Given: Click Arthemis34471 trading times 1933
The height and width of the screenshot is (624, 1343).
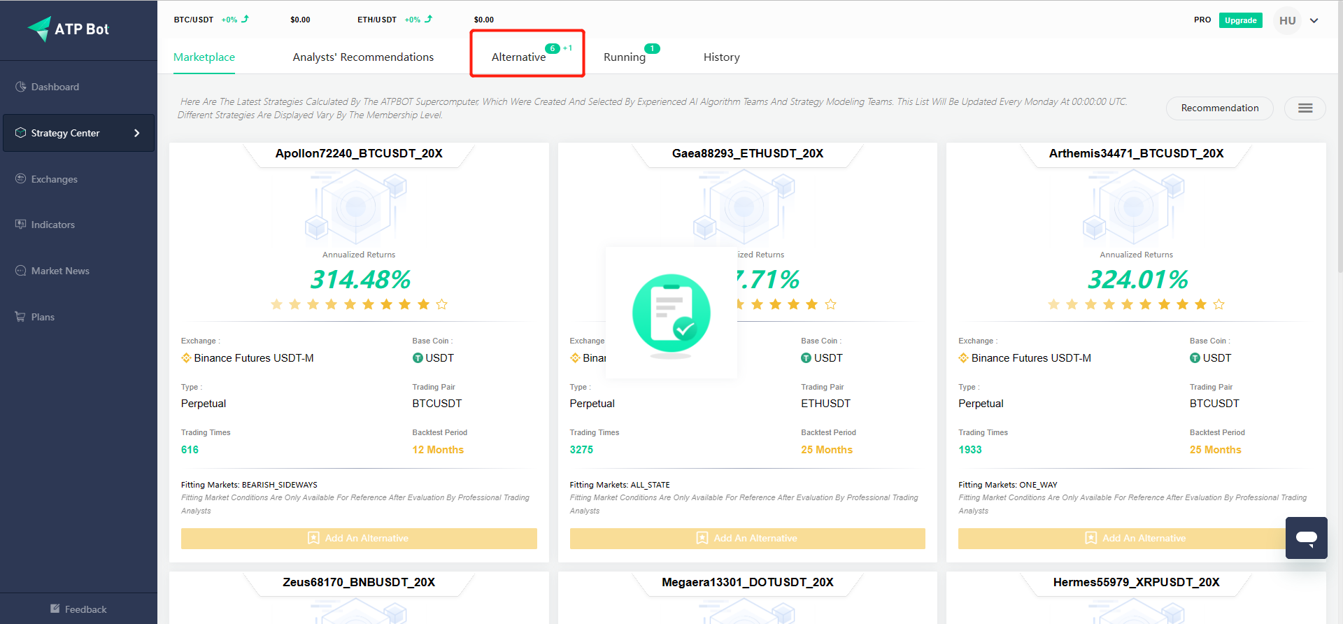Looking at the screenshot, I should point(970,450).
